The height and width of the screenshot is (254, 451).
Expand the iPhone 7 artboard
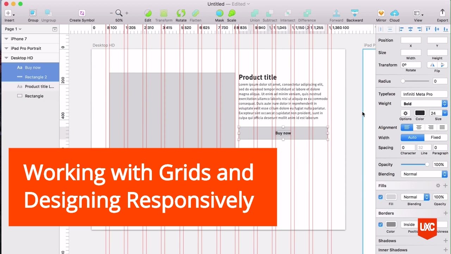click(6, 39)
